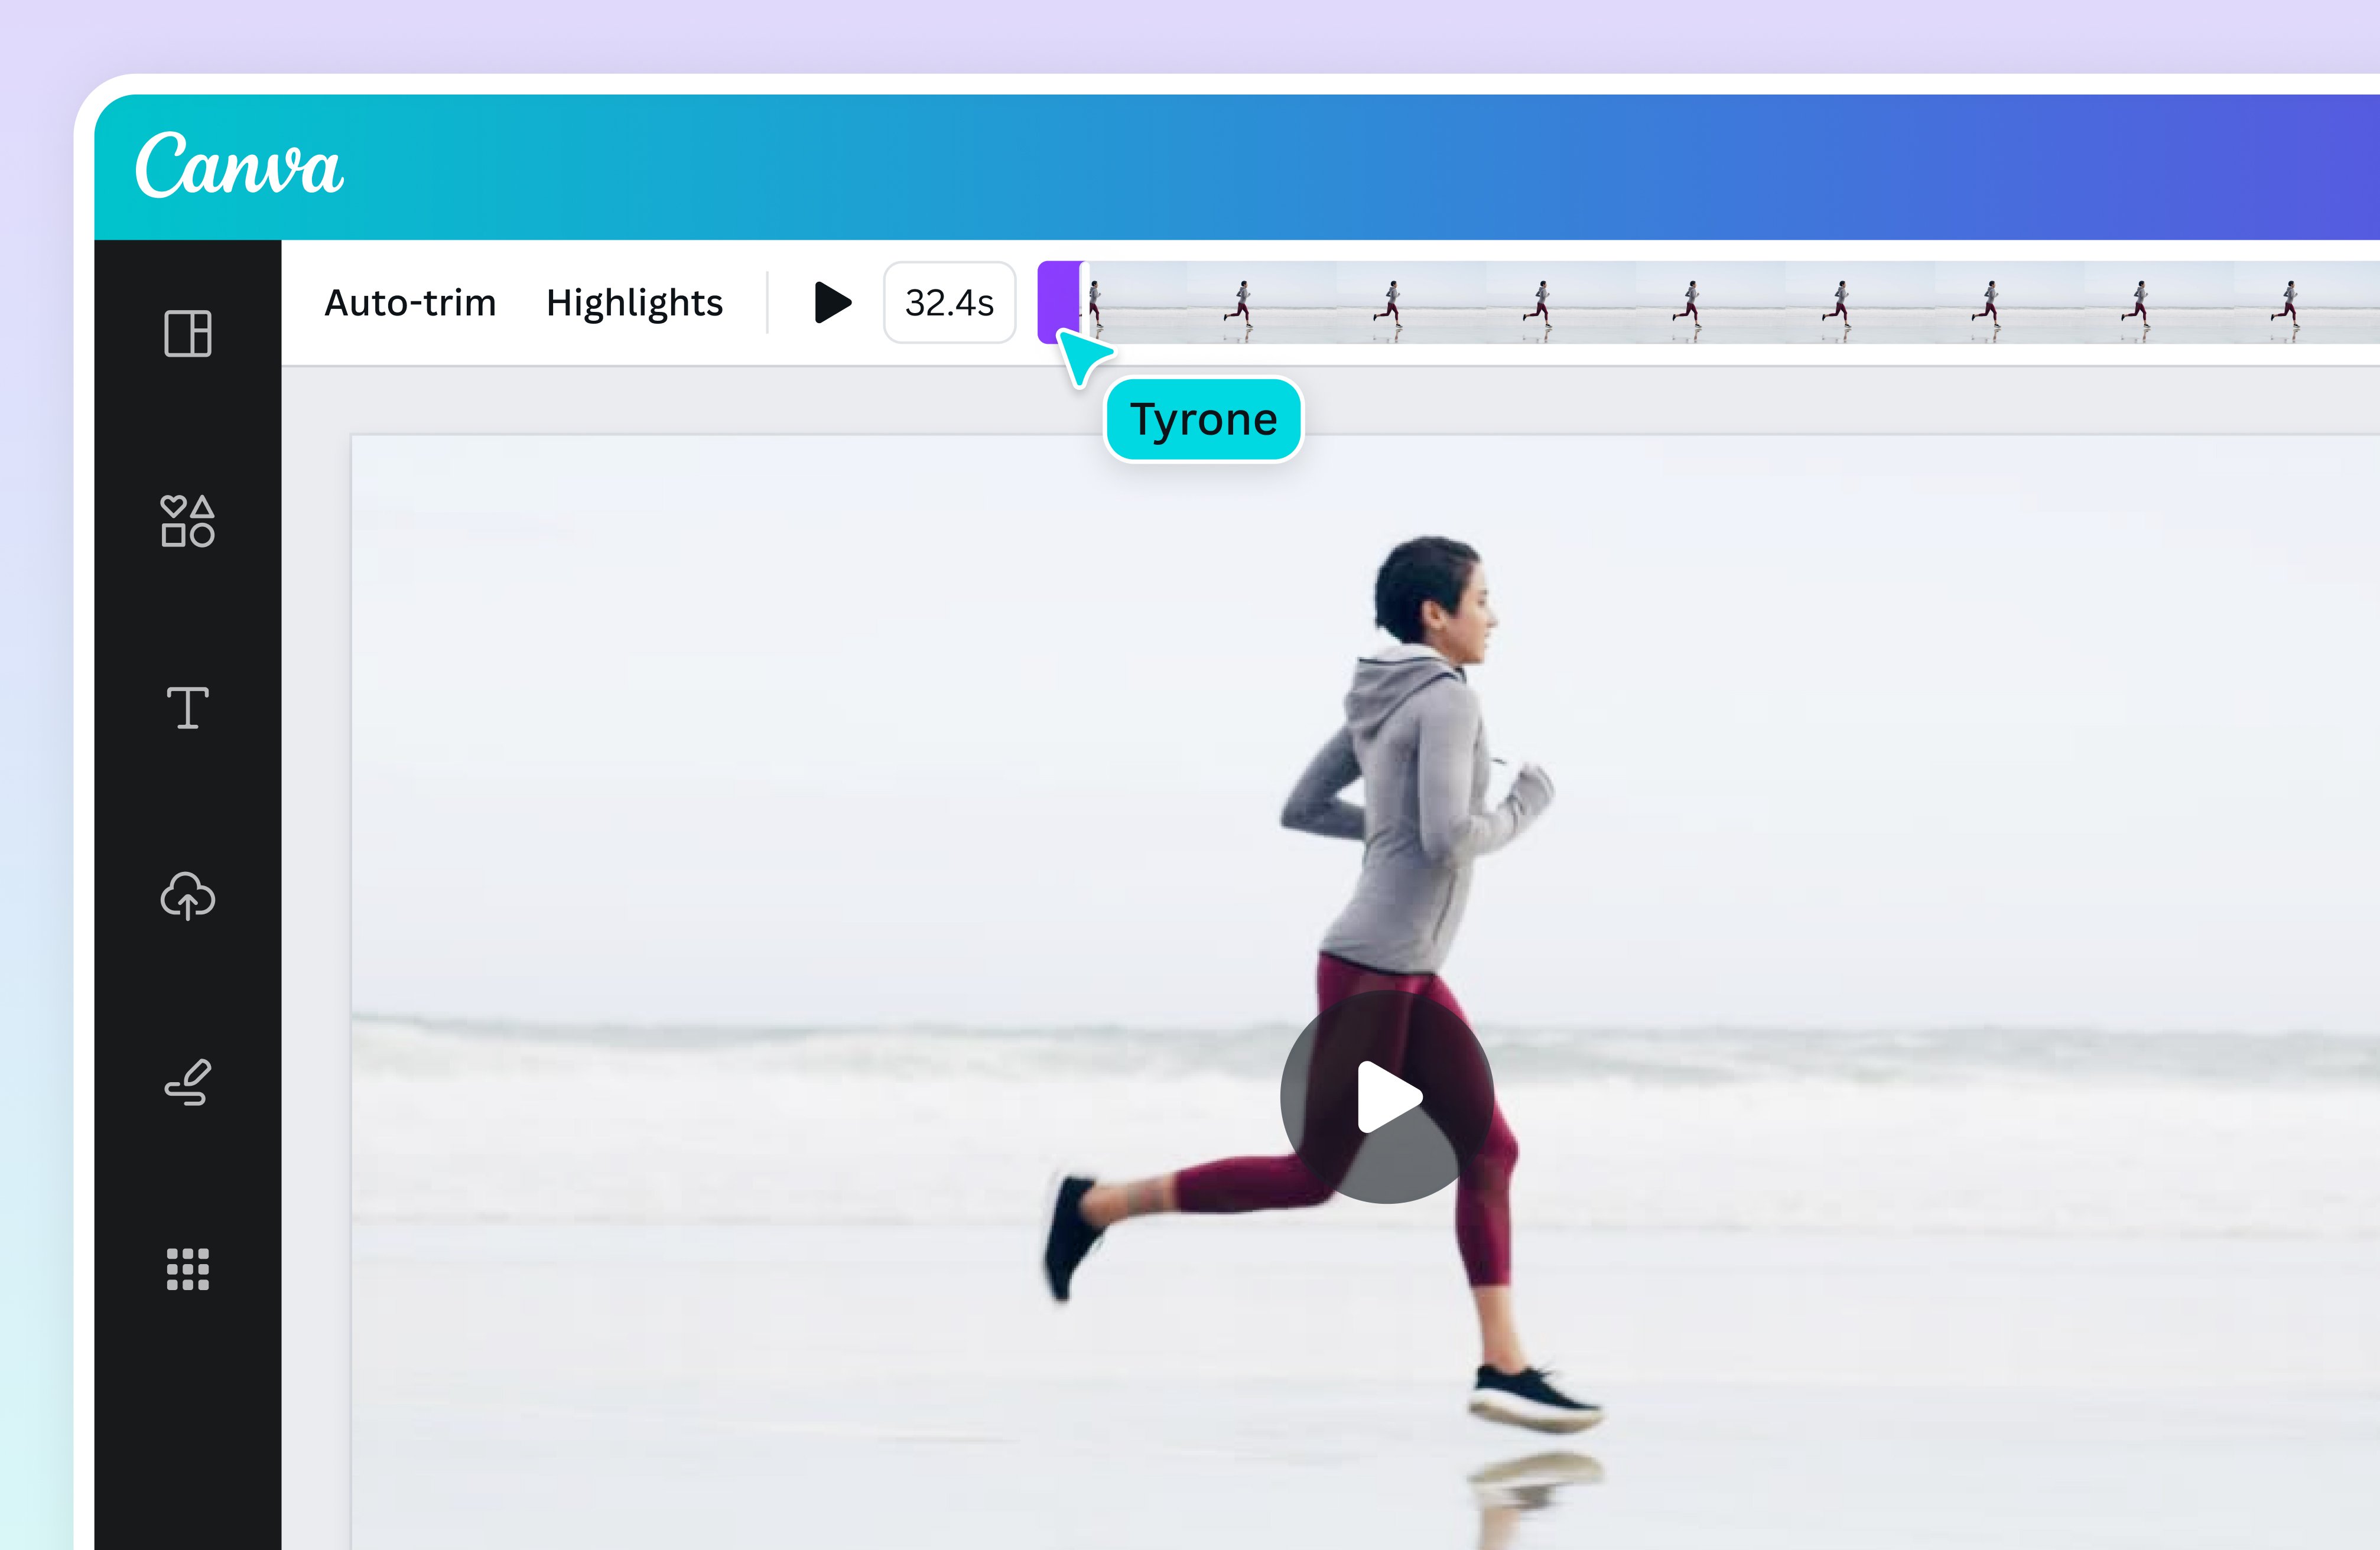2380x1550 pixels.
Task: Click the Tyrone collaborator label
Action: tap(1203, 420)
